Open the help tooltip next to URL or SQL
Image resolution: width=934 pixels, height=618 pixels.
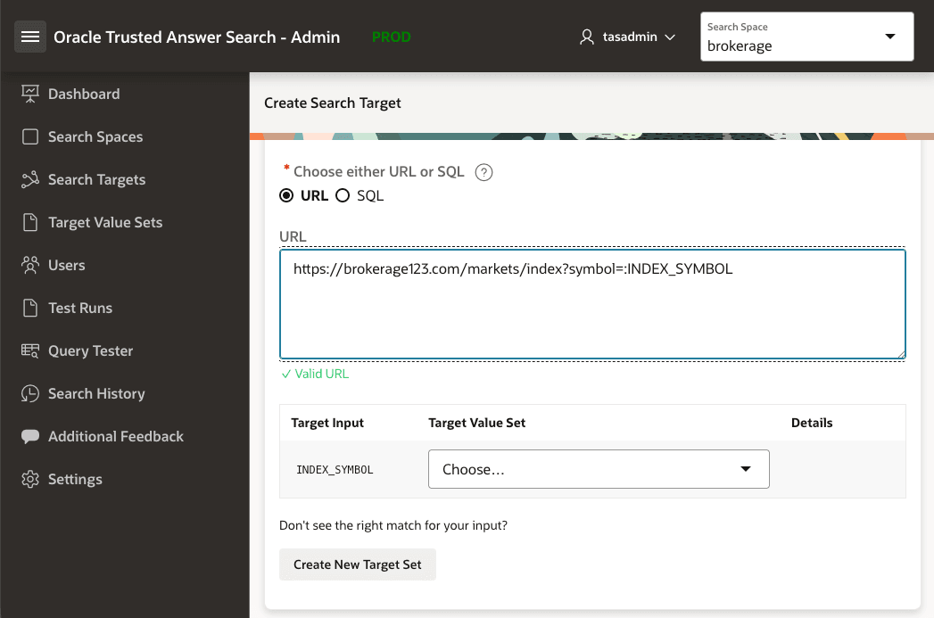pyautogui.click(x=484, y=172)
